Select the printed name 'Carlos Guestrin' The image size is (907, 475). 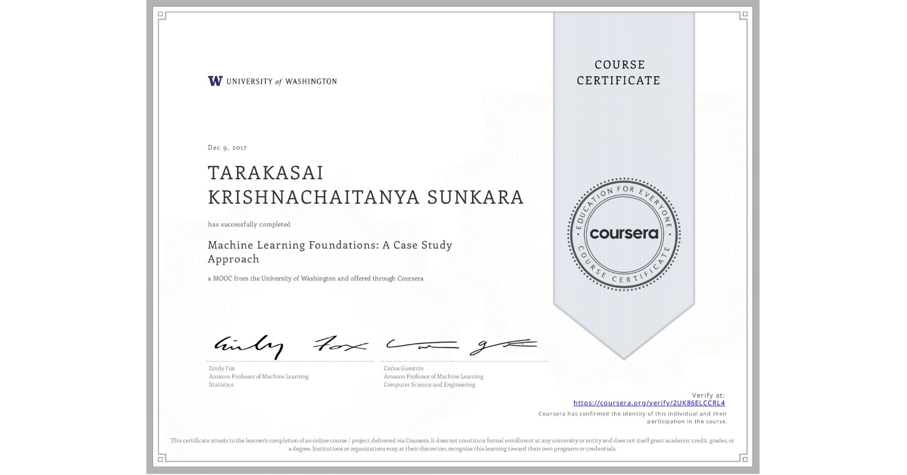403,368
